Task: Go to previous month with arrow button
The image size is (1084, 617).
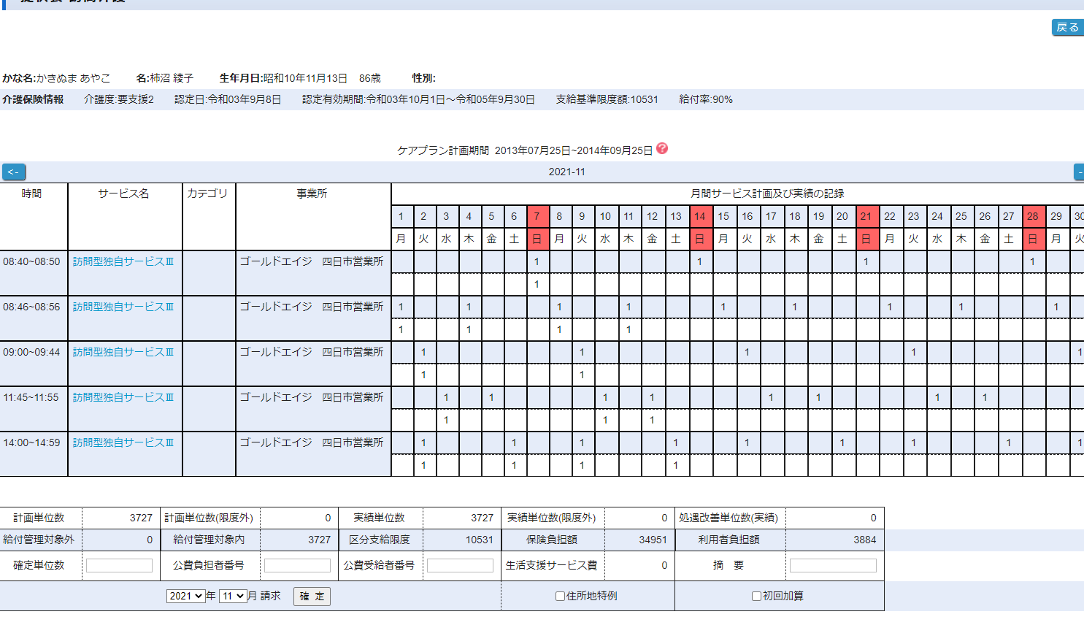Action: pos(14,172)
